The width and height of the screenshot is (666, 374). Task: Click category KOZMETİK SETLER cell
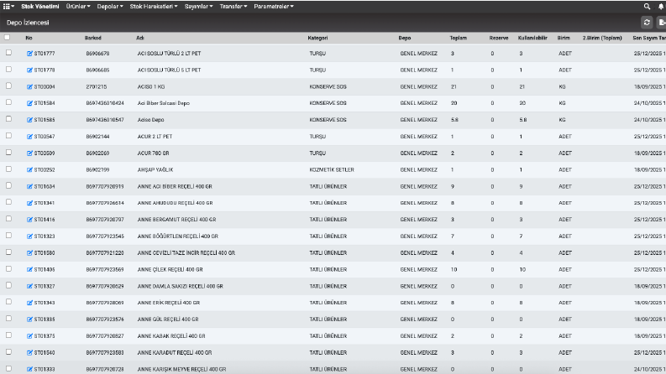click(x=332, y=169)
